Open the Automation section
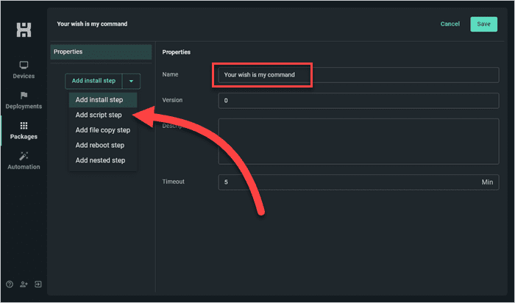This screenshot has height=303, width=515. click(24, 161)
